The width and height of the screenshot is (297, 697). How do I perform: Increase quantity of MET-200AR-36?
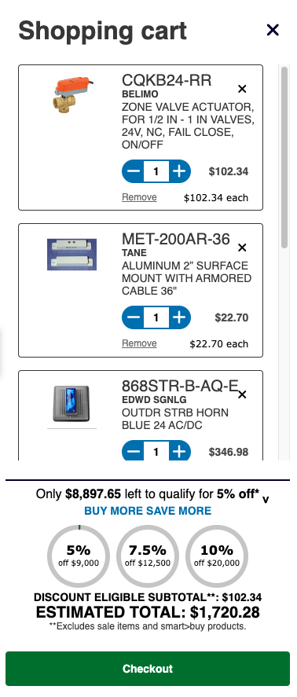[x=179, y=317]
